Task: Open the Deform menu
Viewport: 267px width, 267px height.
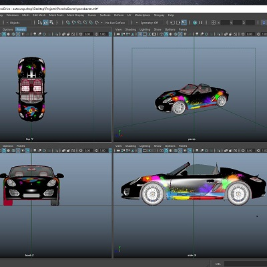Action: point(119,15)
